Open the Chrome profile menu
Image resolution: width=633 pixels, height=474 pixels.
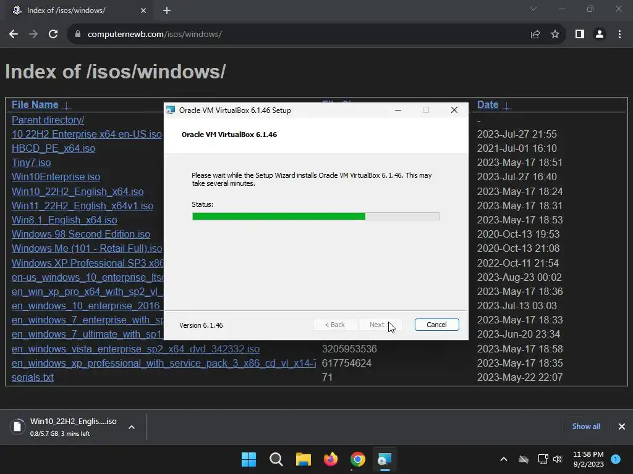[600, 35]
